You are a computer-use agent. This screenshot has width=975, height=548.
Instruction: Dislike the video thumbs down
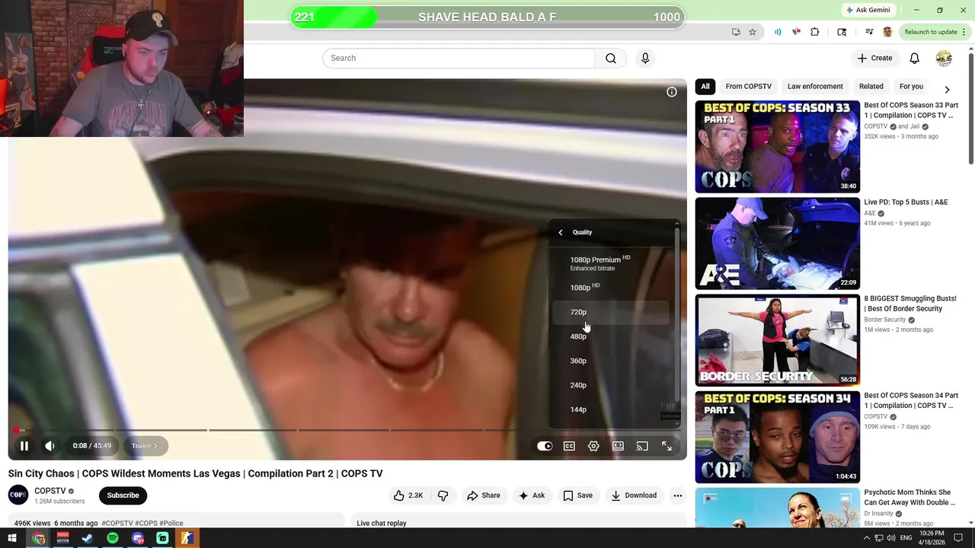(443, 495)
